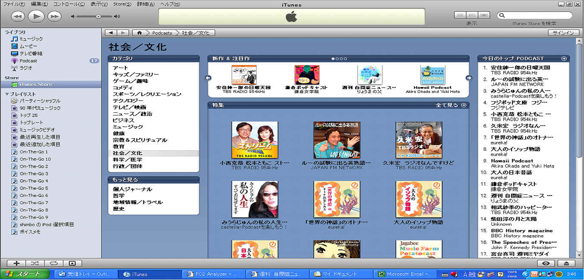
Task: Open the 最近再生した項目 playlist
Action: click(x=36, y=137)
